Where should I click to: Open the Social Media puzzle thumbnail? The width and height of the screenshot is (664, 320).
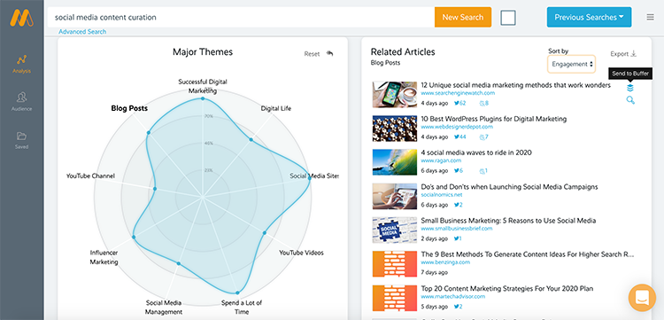coord(395,230)
